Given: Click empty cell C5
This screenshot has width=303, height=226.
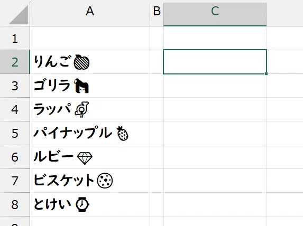Looking at the screenshot, I should click(215, 133).
